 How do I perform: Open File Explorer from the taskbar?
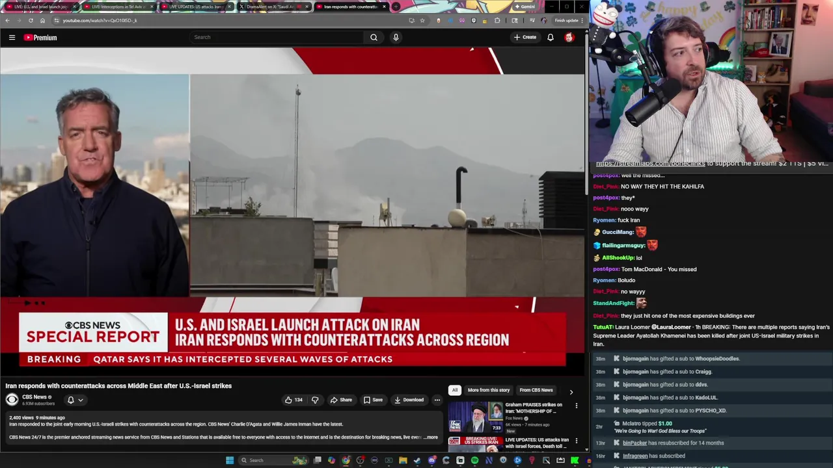[403, 460]
